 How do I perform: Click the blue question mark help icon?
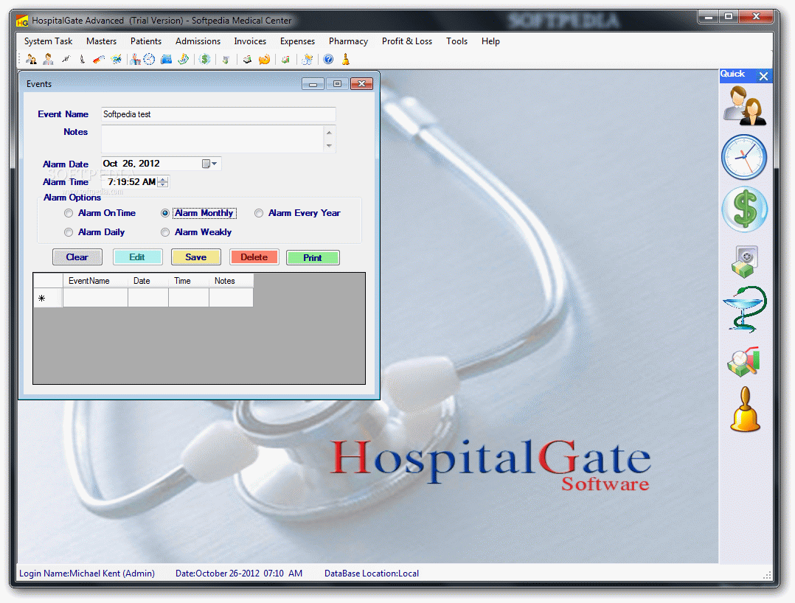(329, 59)
